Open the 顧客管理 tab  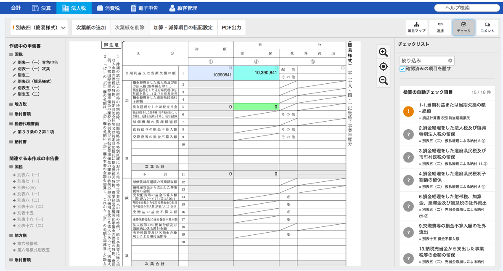pyautogui.click(x=183, y=8)
